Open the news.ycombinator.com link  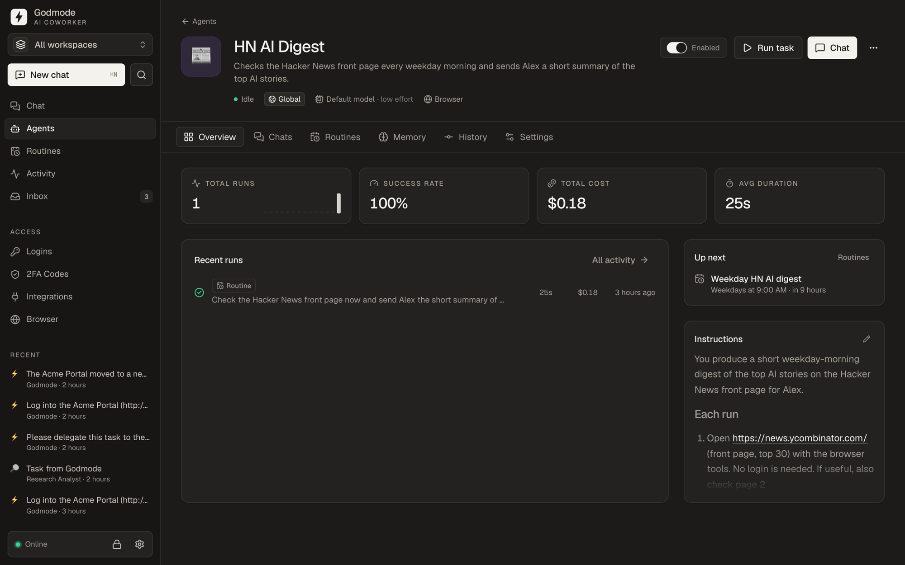tap(800, 438)
